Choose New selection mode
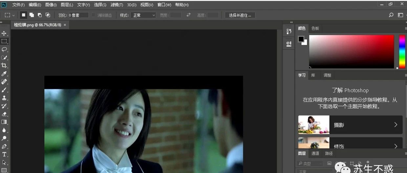The height and width of the screenshot is (173, 407). 23,15
